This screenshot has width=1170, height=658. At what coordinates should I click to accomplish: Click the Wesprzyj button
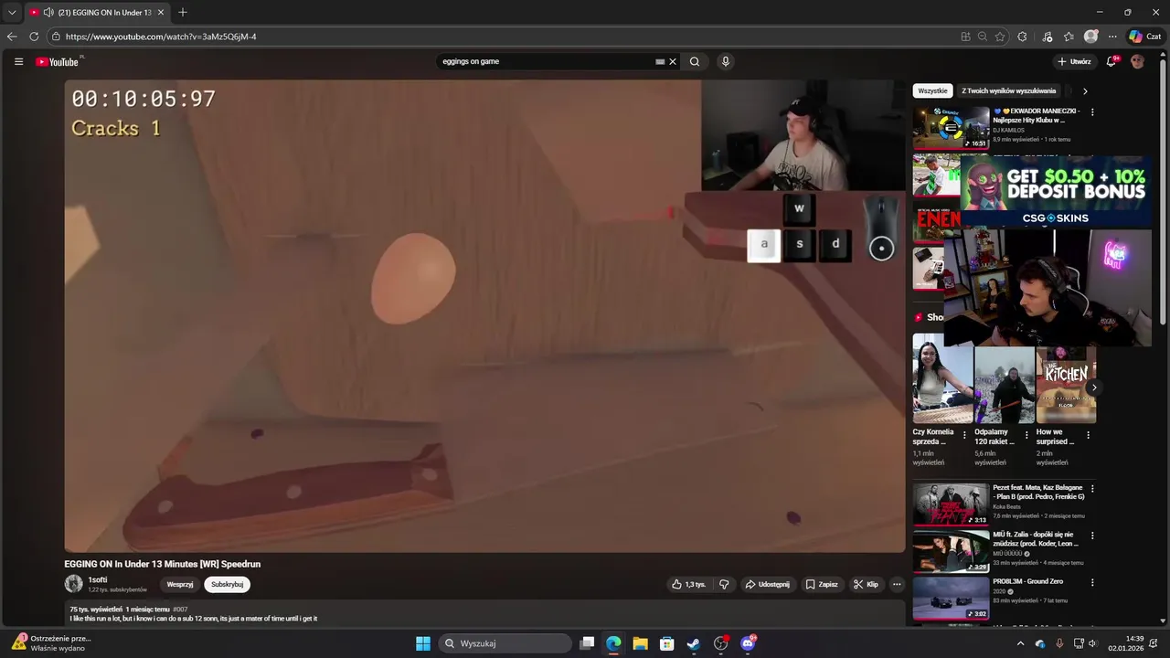click(x=180, y=584)
